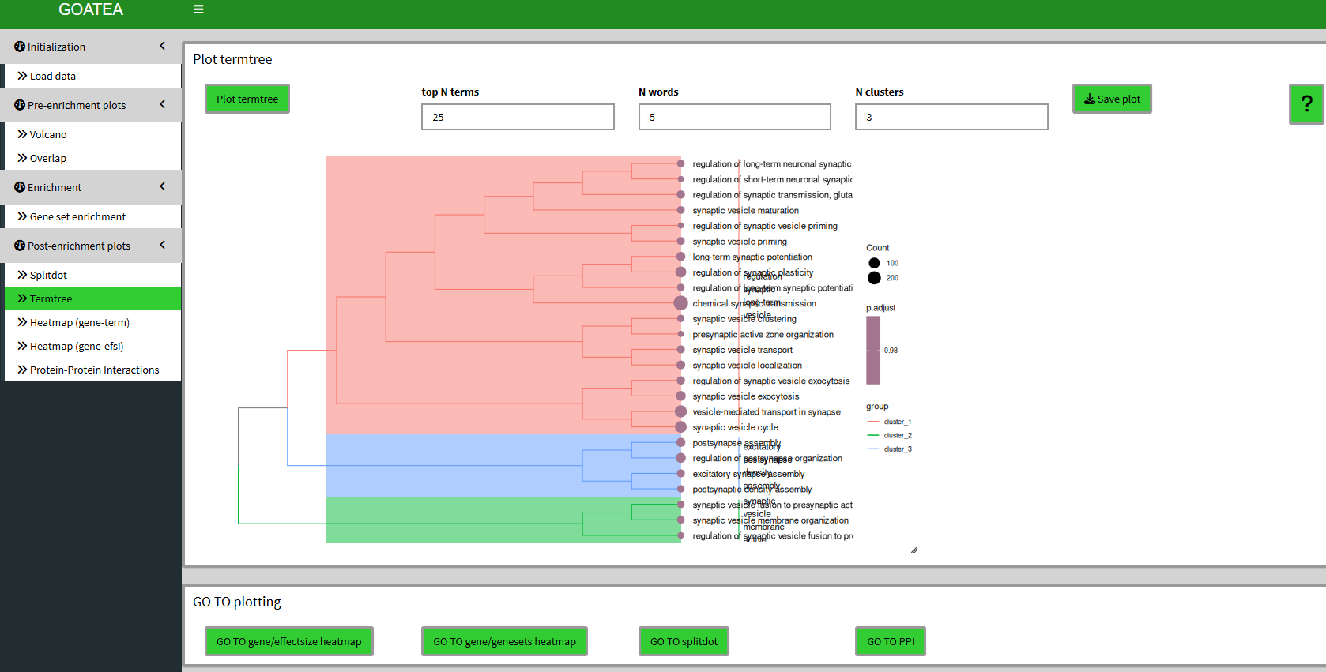Viewport: 1326px width, 672px height.
Task: Click the GO TO PPI button
Action: click(x=890, y=641)
